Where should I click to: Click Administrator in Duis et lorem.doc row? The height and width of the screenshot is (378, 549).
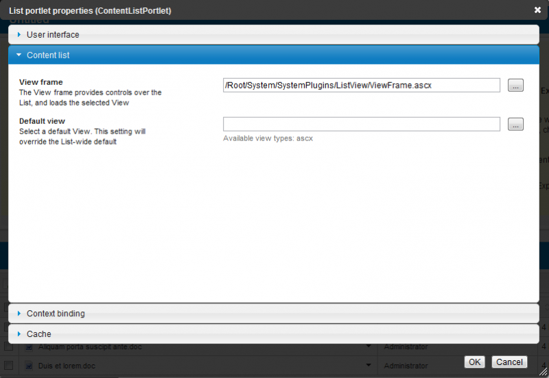coord(406,366)
